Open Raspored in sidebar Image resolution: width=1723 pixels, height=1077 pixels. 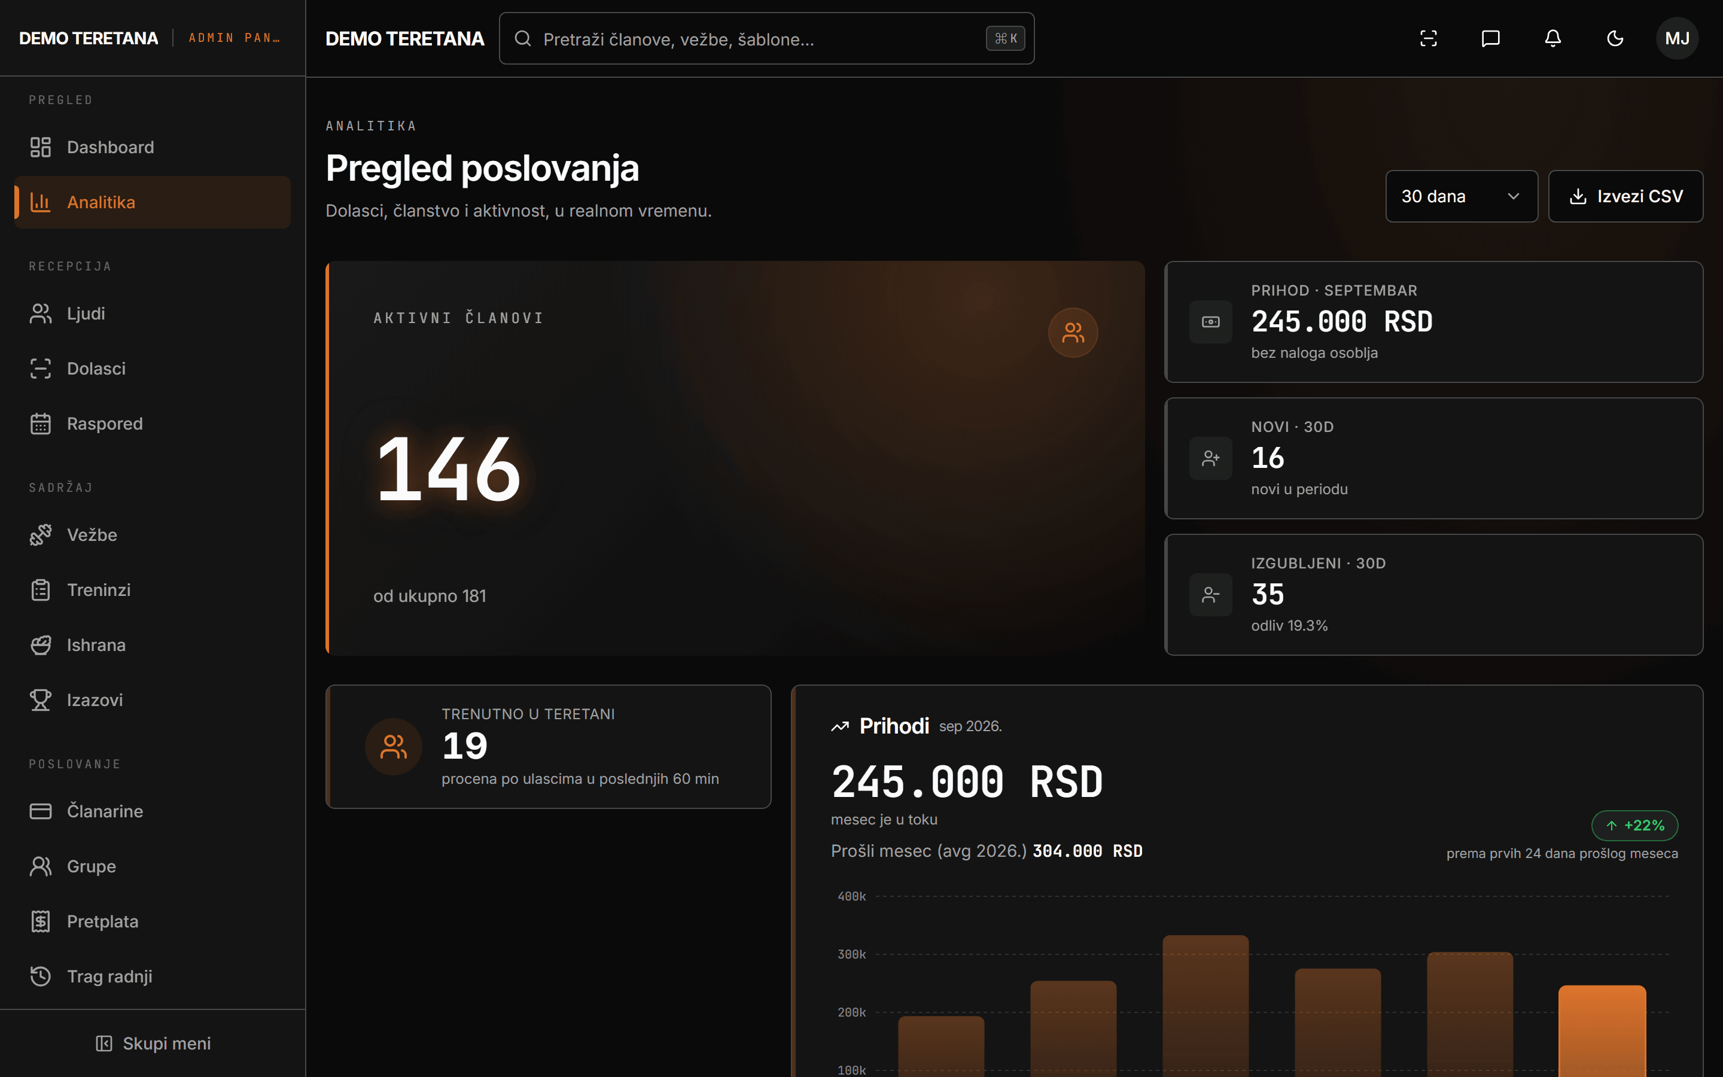pyautogui.click(x=153, y=424)
